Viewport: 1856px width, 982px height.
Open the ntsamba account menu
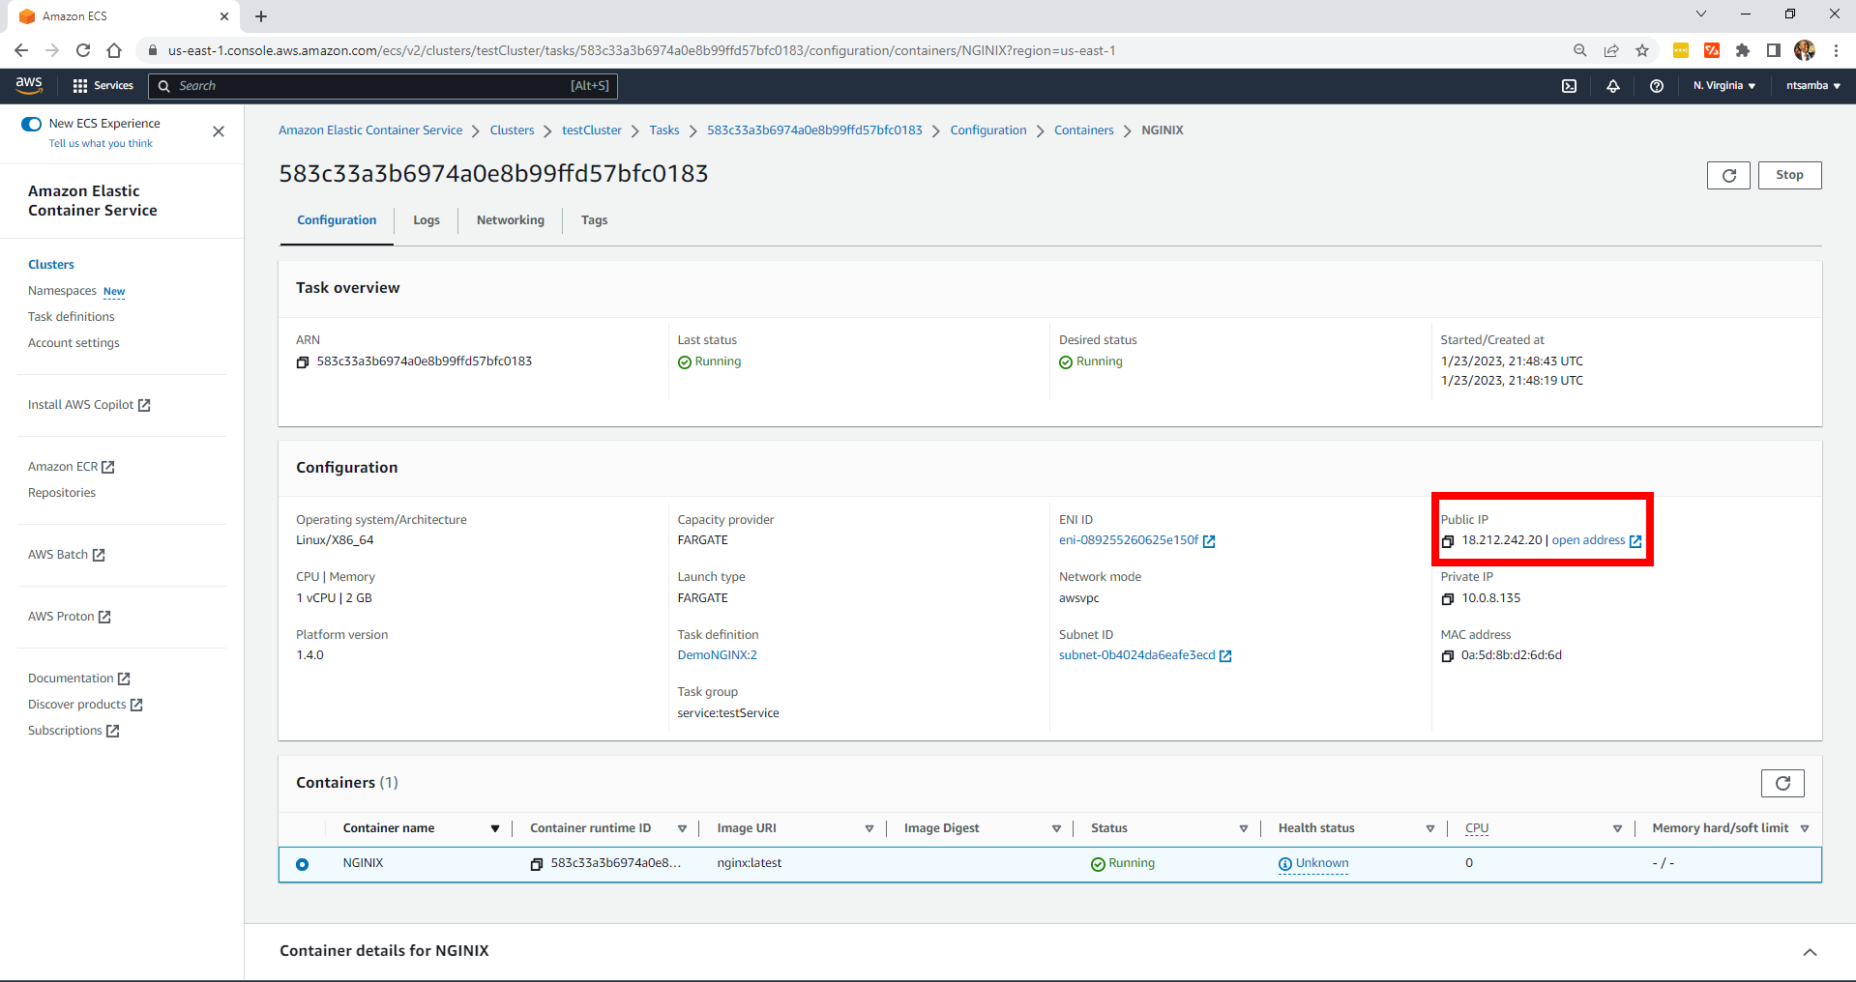point(1812,86)
